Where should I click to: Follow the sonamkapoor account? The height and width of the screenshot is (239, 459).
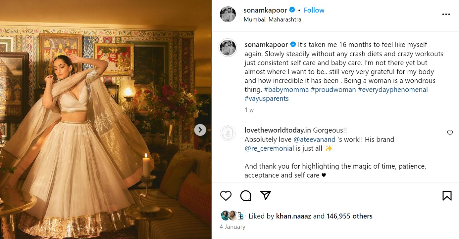(314, 10)
